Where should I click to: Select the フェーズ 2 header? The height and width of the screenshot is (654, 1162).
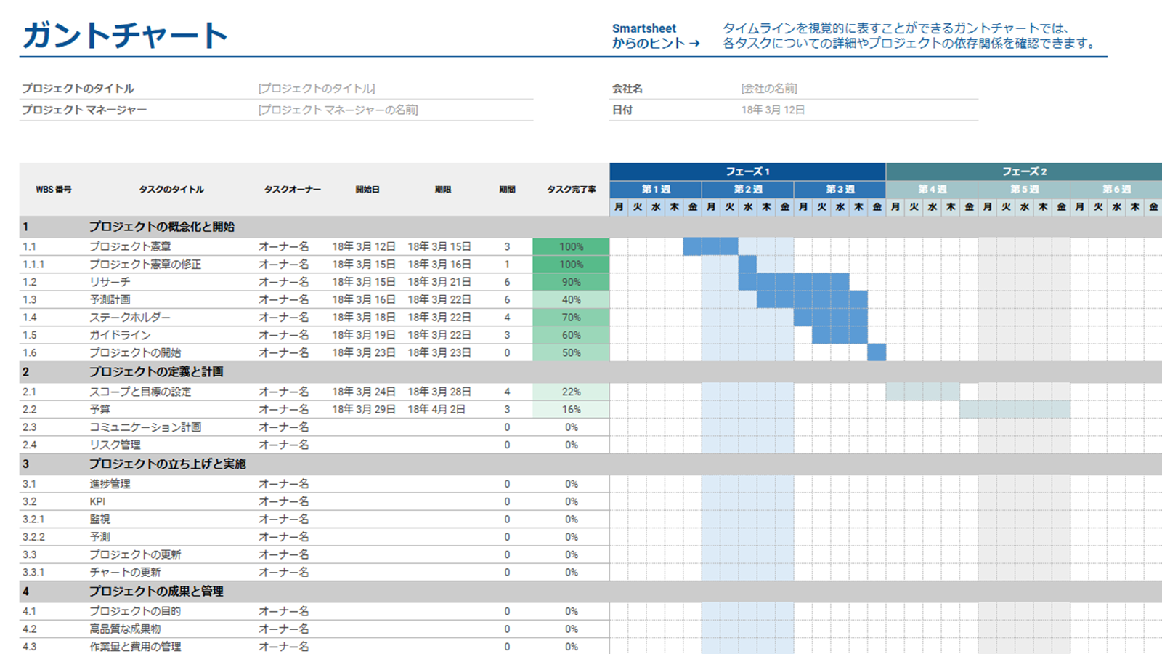click(1023, 171)
